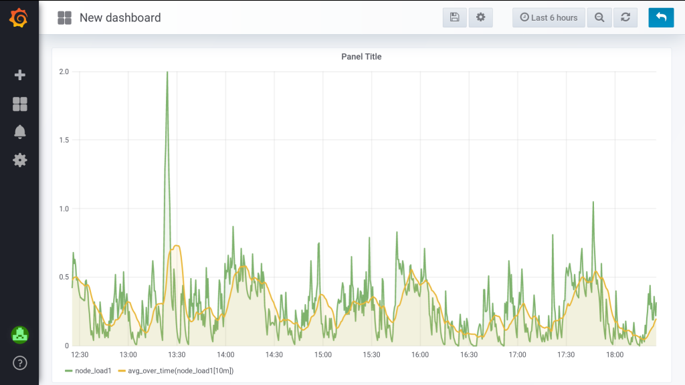Click the 2.0 spike peak on graph
Viewport: 685px width, 385px height.
(x=167, y=72)
